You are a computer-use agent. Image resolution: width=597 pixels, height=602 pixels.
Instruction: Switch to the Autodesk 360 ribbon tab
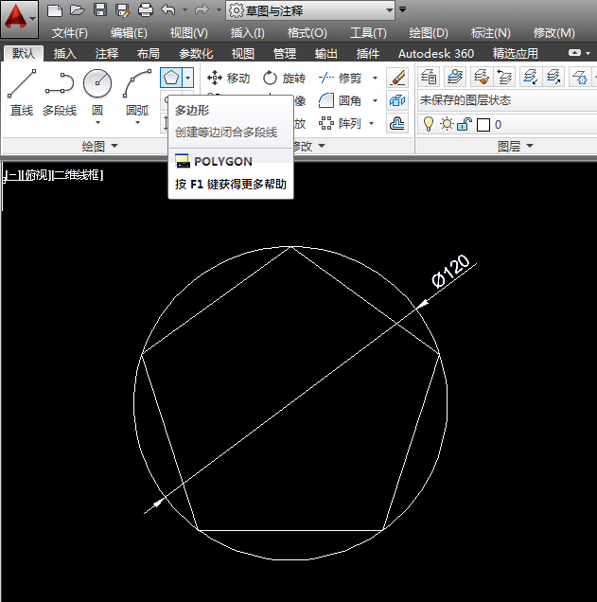(x=436, y=53)
